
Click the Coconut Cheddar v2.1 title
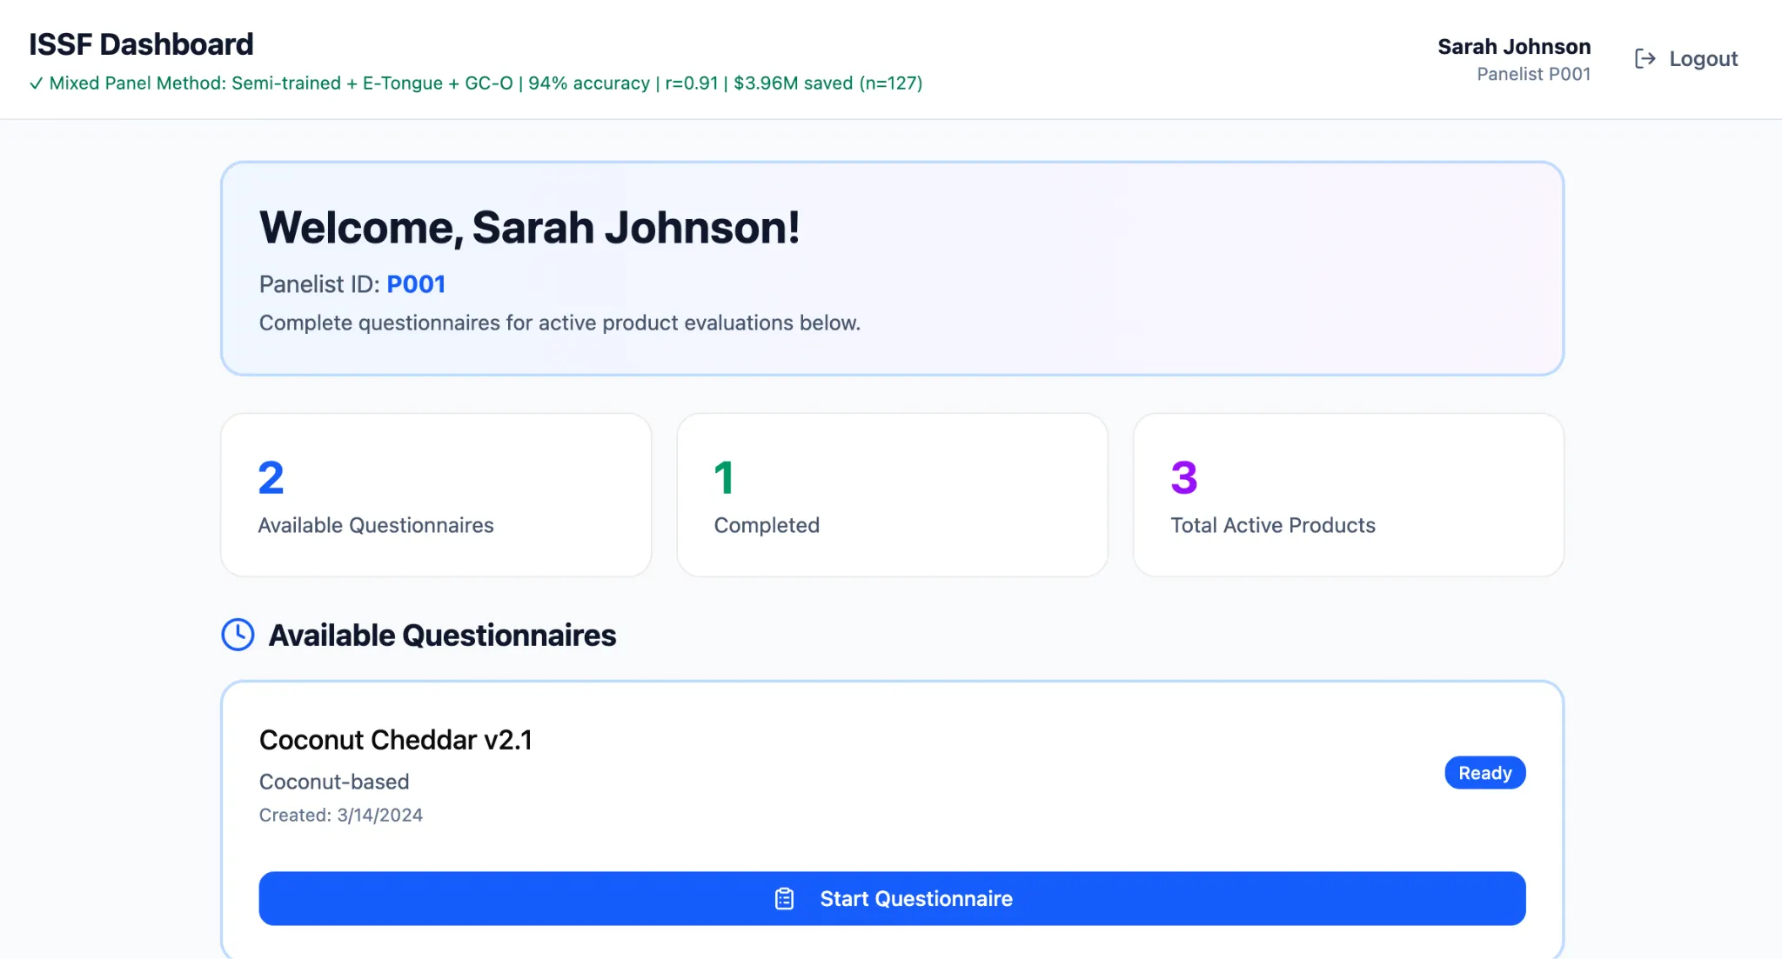click(x=396, y=740)
